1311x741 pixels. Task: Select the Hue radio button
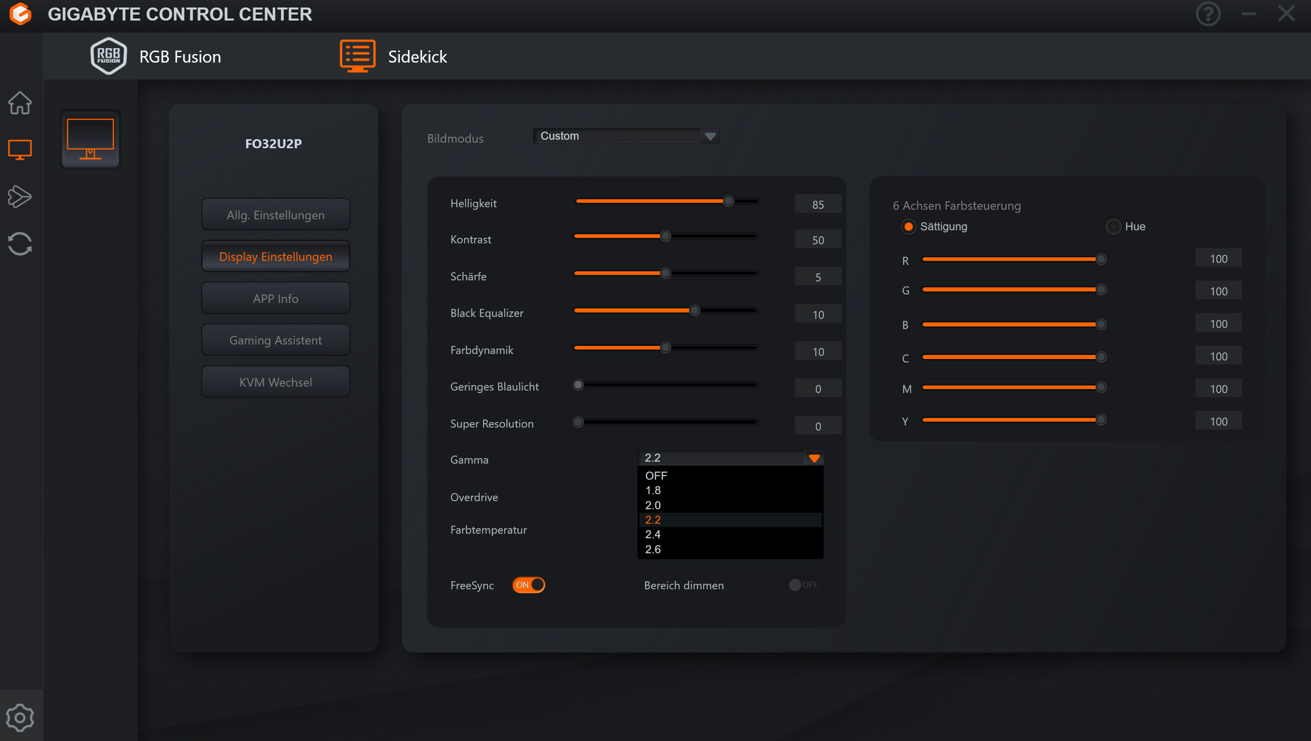click(x=1113, y=226)
